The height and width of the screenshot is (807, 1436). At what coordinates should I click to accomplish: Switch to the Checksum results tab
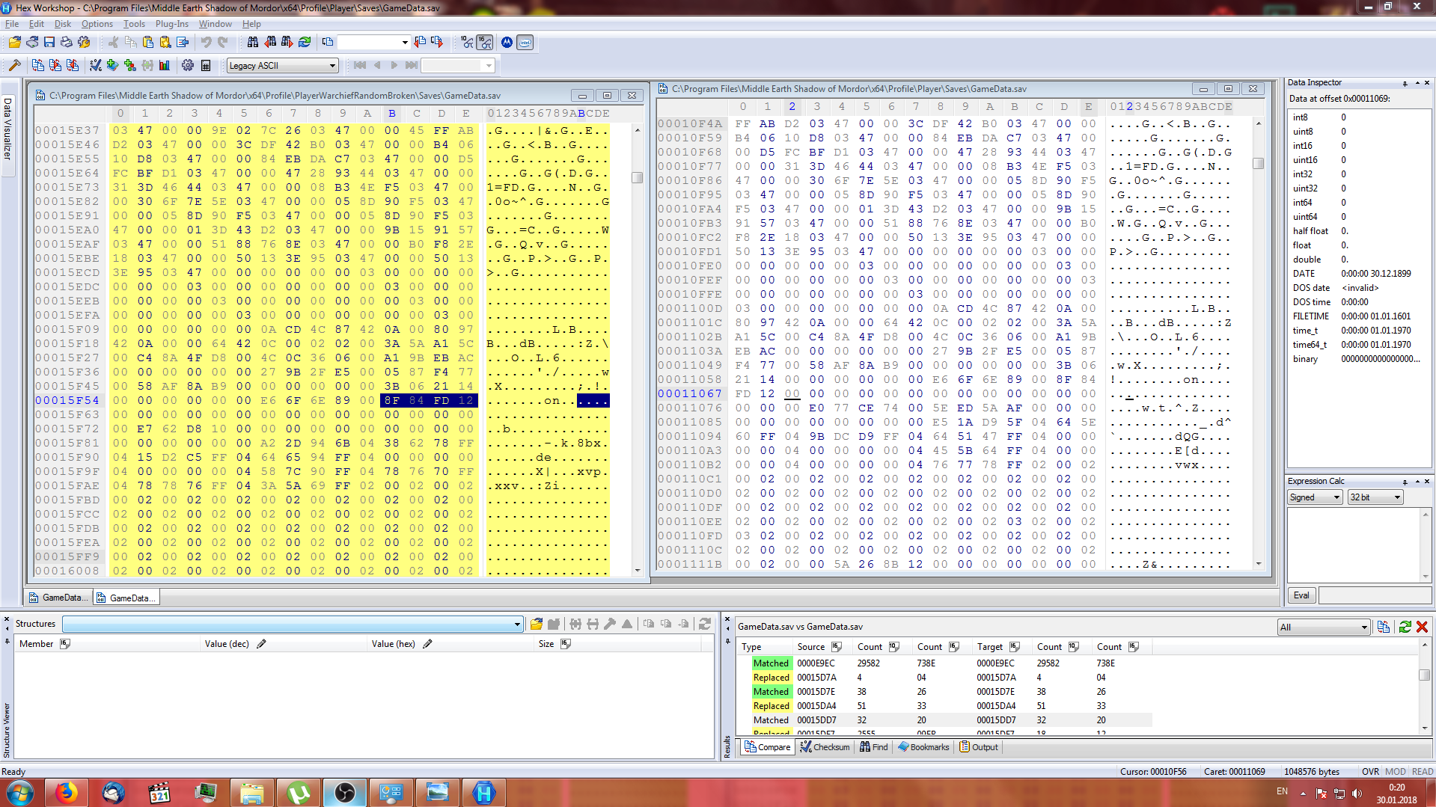pos(825,747)
